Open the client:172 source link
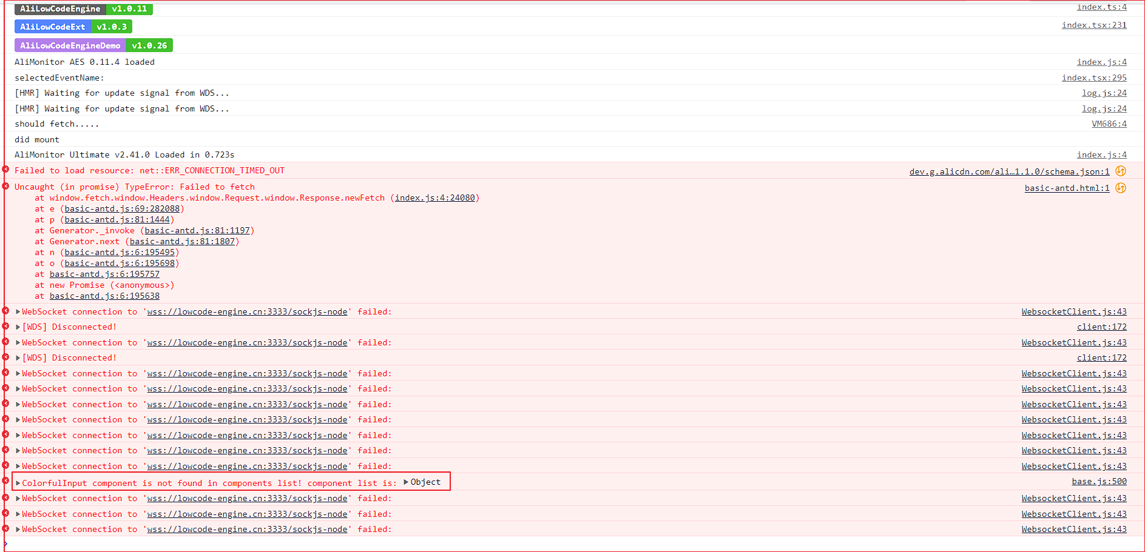Image resolution: width=1145 pixels, height=552 pixels. click(1101, 327)
